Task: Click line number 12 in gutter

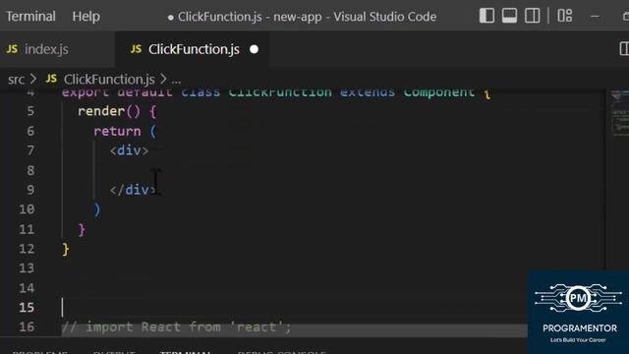Action: point(27,249)
